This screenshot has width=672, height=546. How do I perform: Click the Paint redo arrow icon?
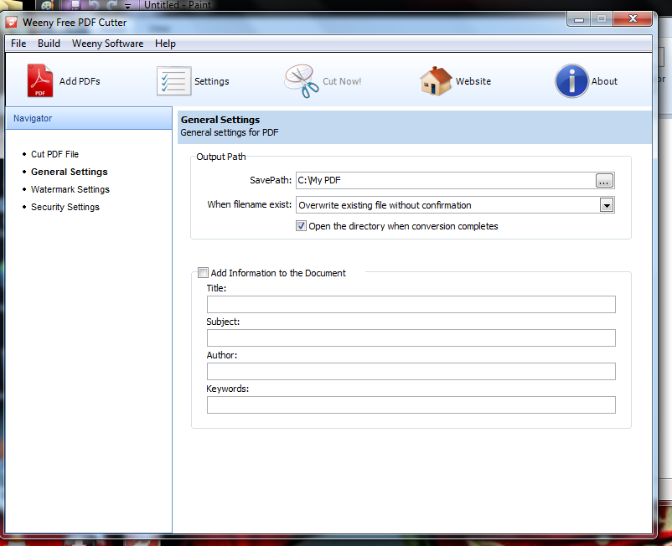pos(111,5)
